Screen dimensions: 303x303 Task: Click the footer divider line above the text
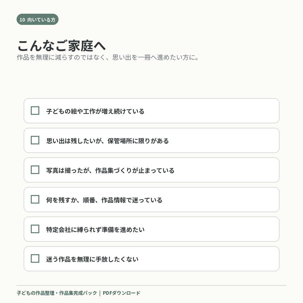pyautogui.click(x=151, y=286)
